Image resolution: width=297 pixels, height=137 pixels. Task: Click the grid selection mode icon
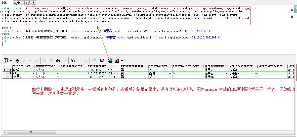coord(6,61)
